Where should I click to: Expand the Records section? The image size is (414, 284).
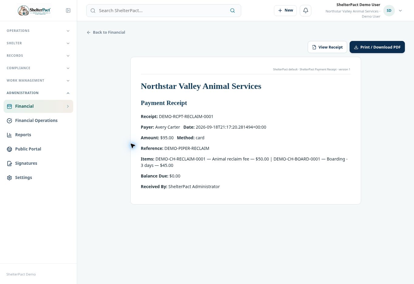[x=38, y=56]
